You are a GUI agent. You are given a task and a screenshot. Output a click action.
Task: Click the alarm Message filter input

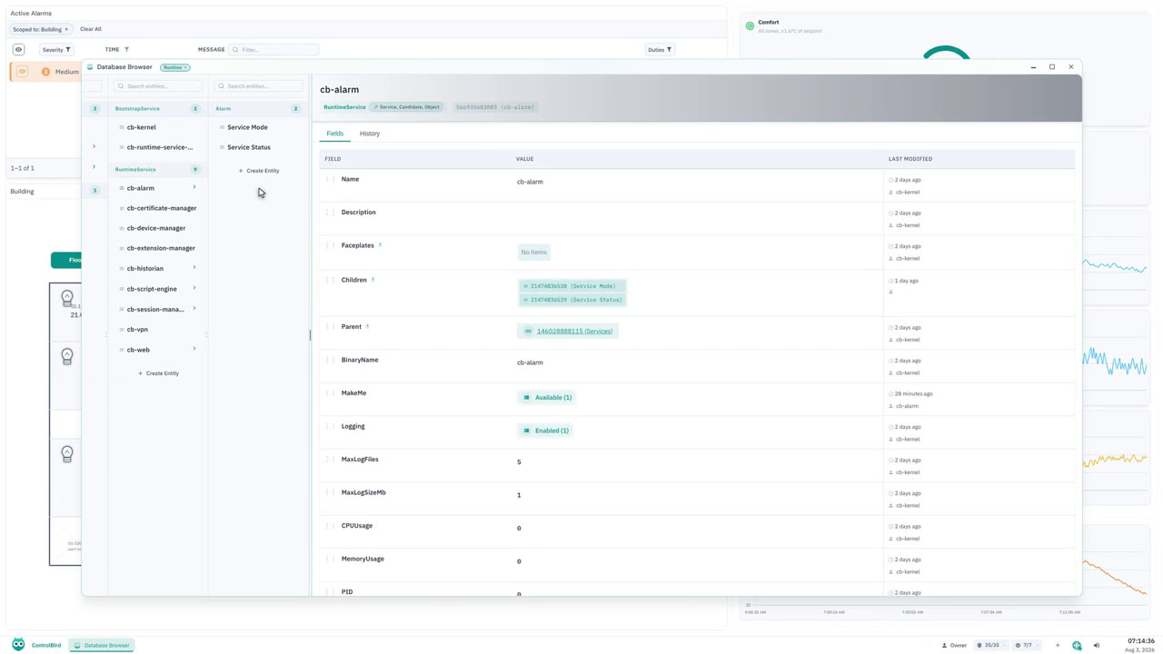(x=273, y=50)
